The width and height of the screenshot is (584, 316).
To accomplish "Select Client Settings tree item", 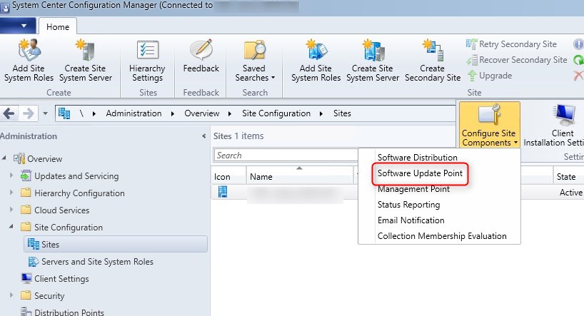I will coord(61,279).
